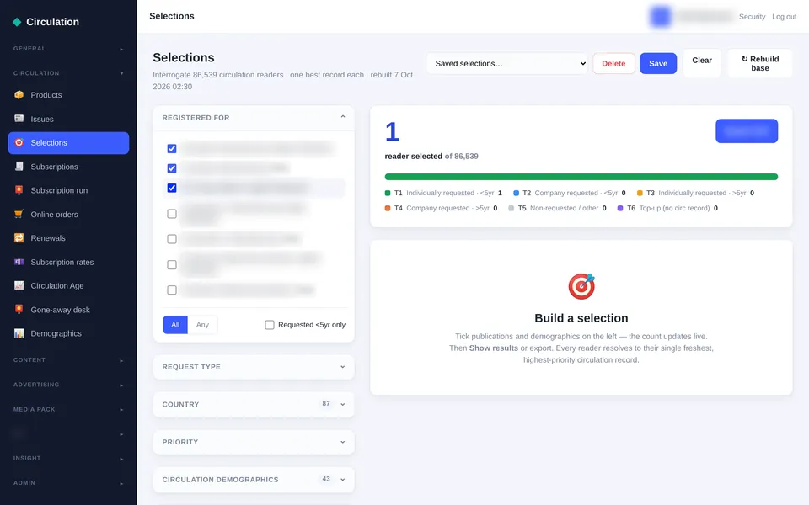
Task: Click the Country count badge 87
Action: pyautogui.click(x=326, y=403)
